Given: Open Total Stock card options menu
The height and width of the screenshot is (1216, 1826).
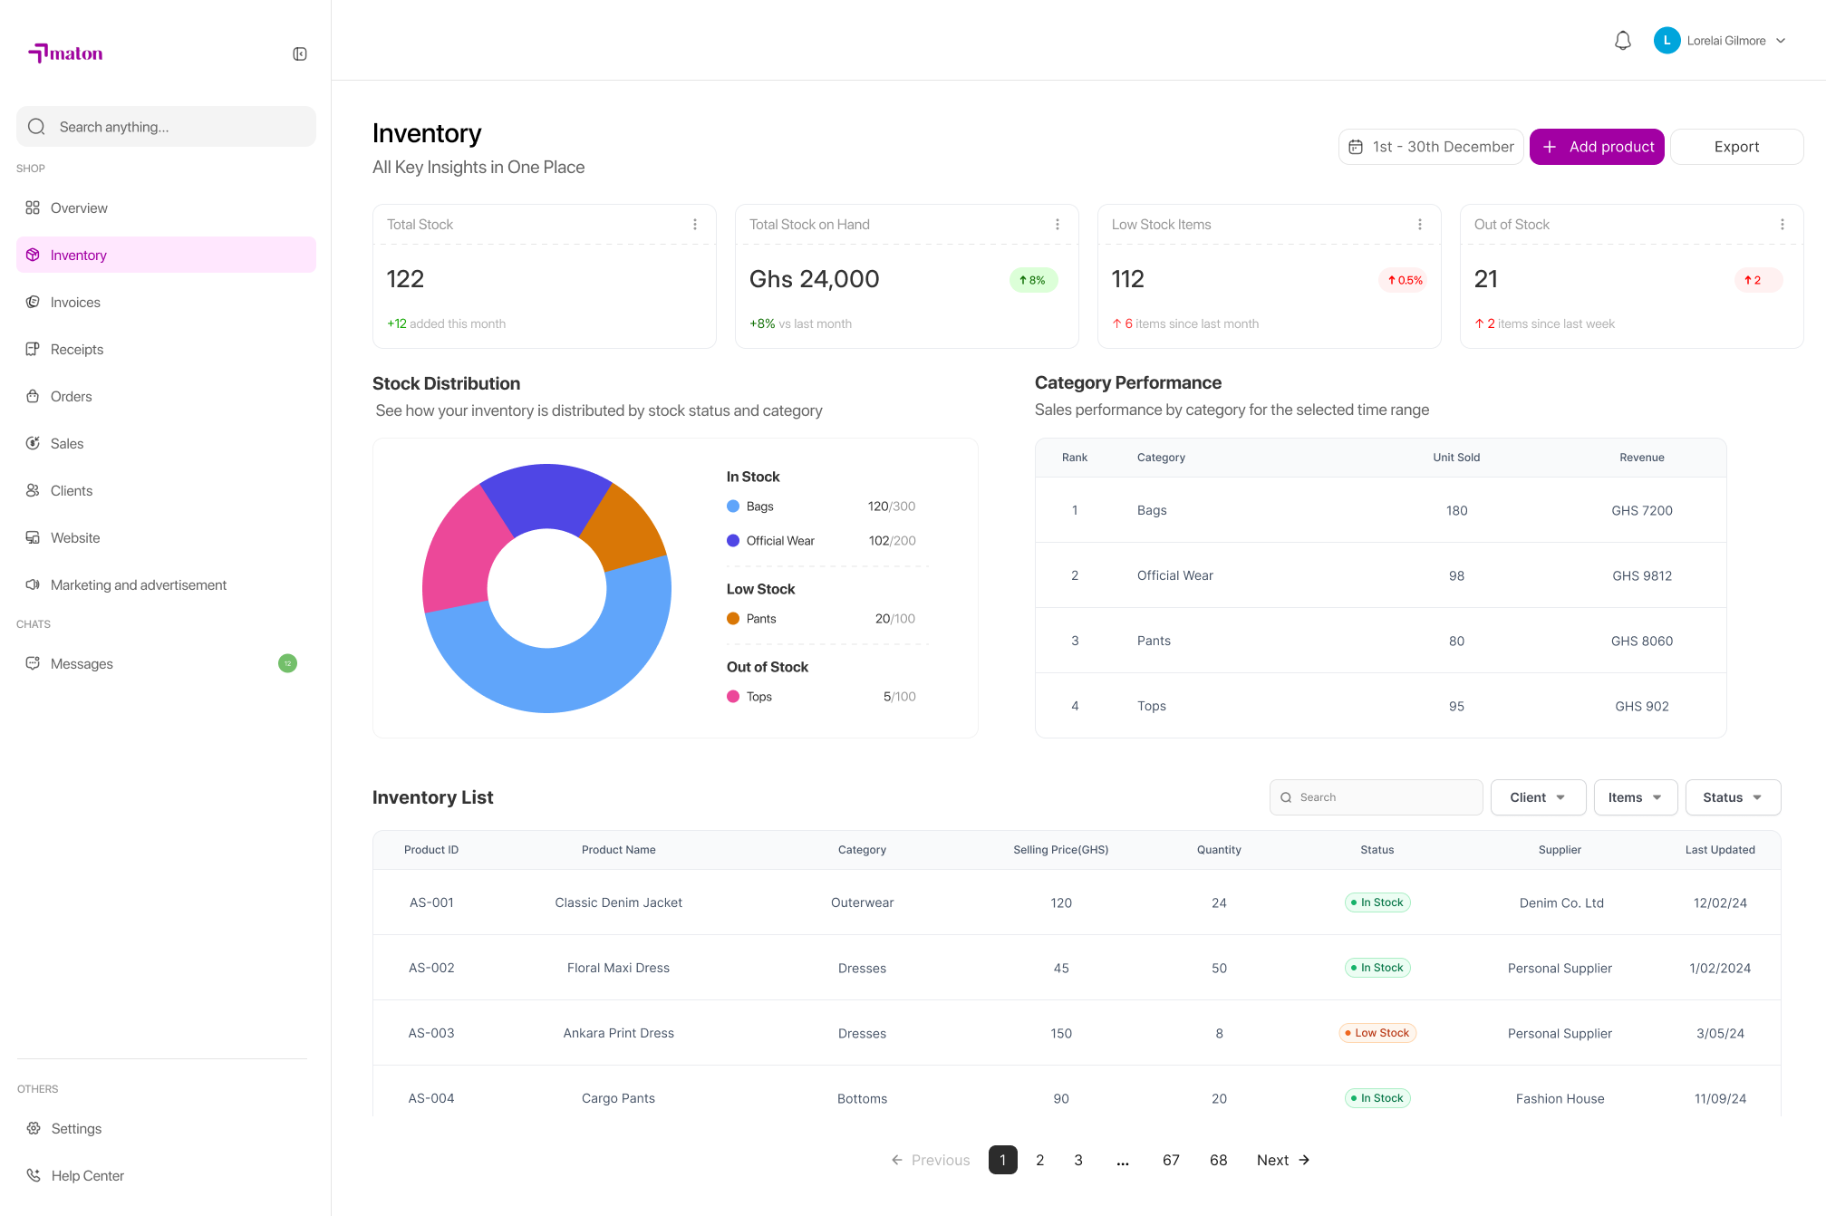Looking at the screenshot, I should pyautogui.click(x=695, y=225).
